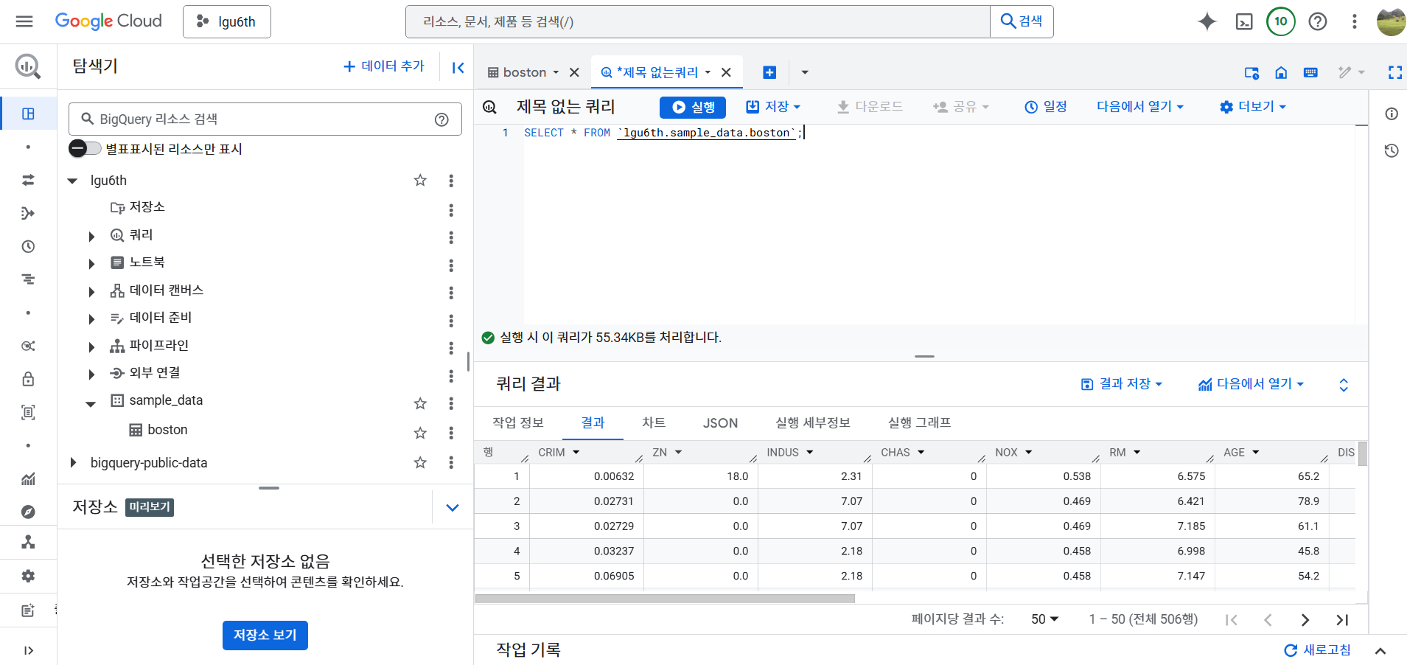Open the settings gear in left sidebar
Image resolution: width=1407 pixels, height=665 pixels.
(x=28, y=576)
